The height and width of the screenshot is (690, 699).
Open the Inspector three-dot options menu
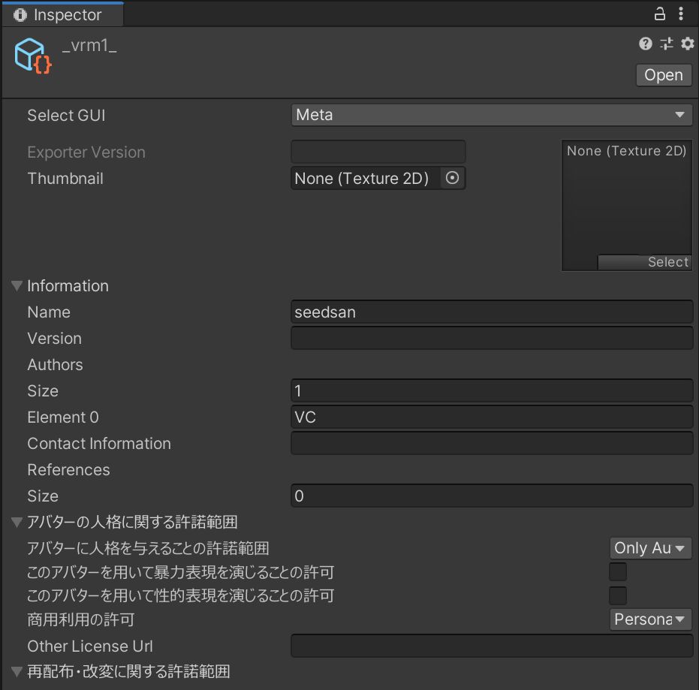tap(681, 14)
